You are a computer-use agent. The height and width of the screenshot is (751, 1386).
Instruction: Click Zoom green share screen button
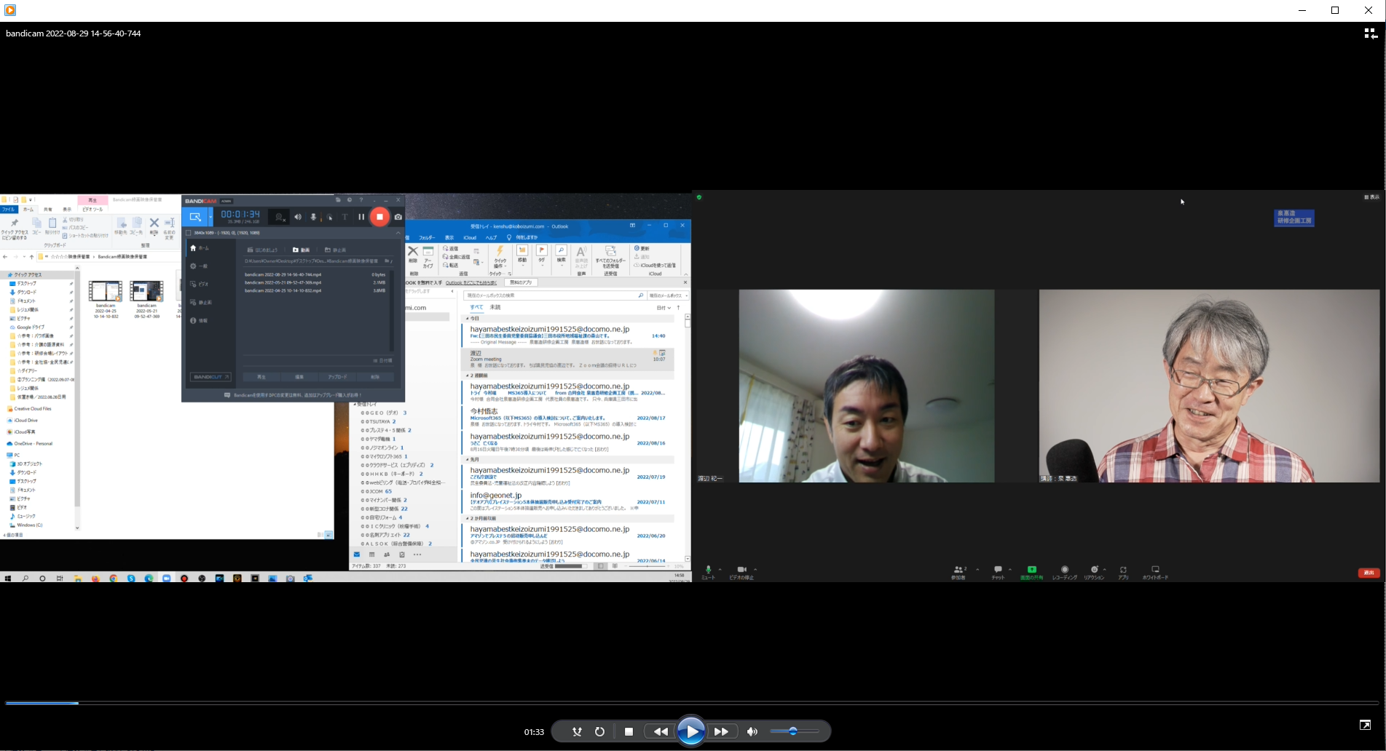coord(1031,573)
